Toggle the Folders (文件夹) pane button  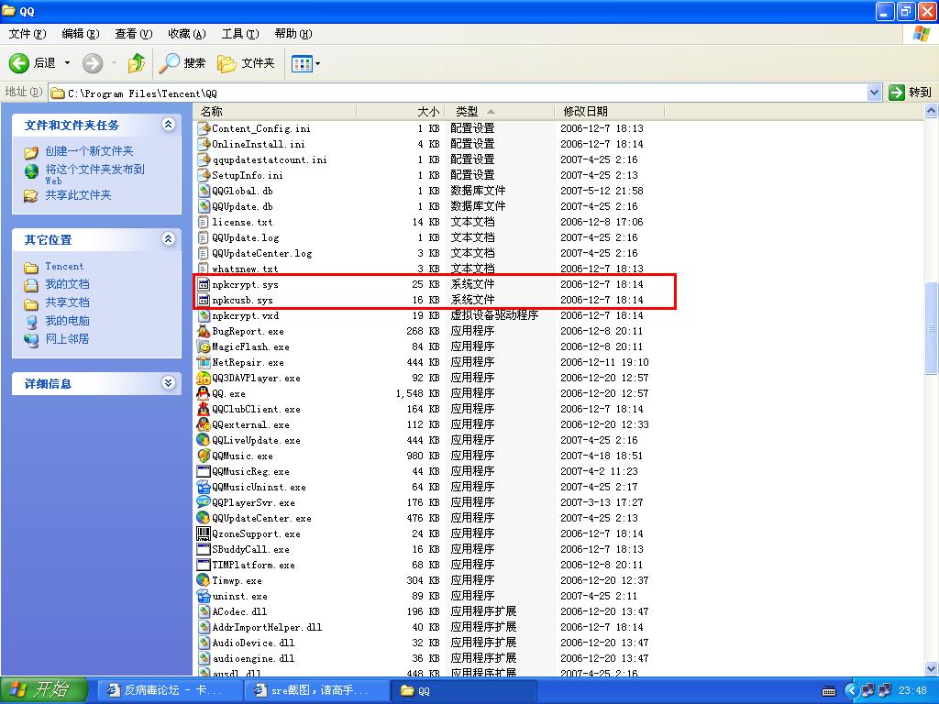[246, 63]
